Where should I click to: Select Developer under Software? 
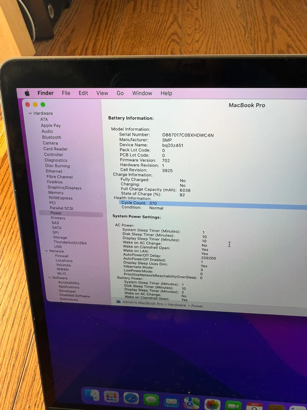[x=68, y=291]
